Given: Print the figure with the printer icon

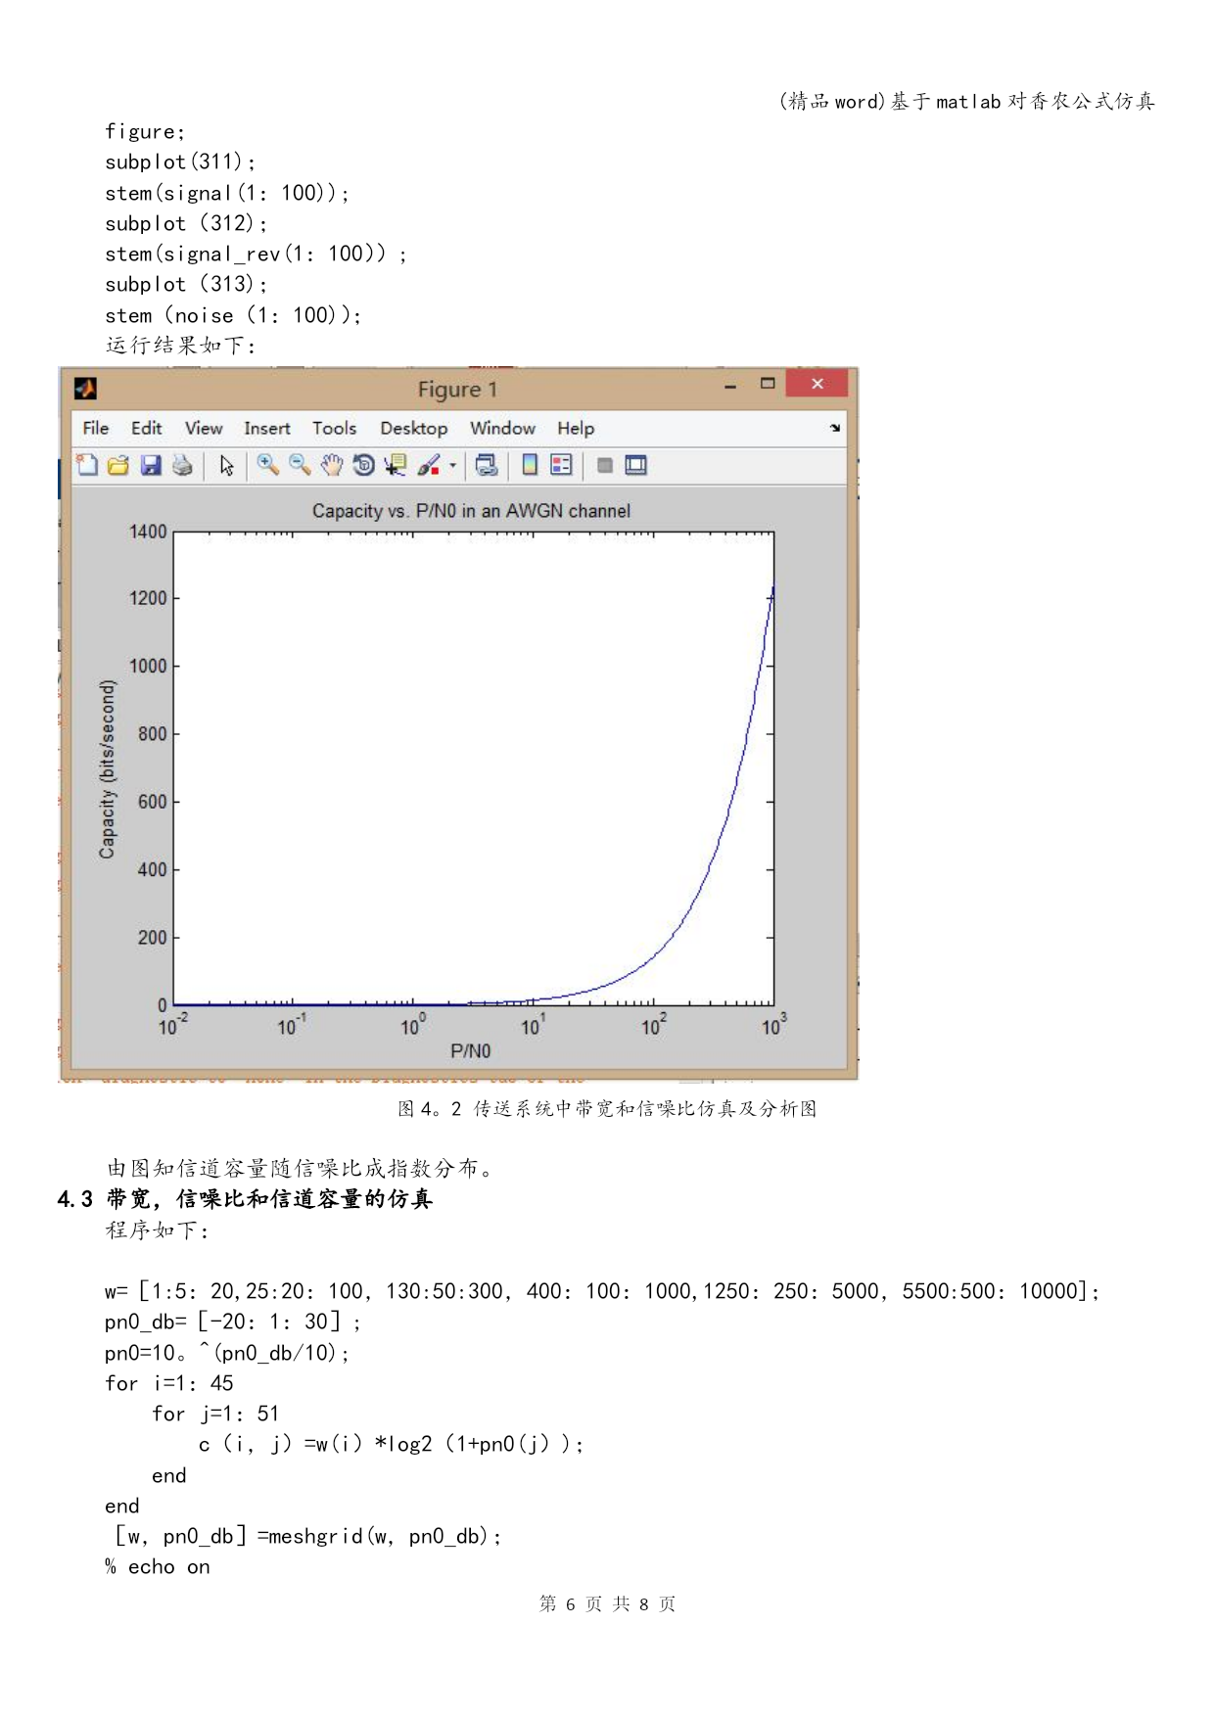Looking at the screenshot, I should (x=182, y=466).
